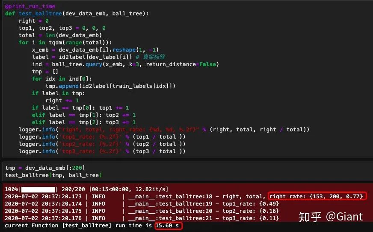Click the top1_rate {0.49} log line
The width and height of the screenshot is (373, 232).
(x=142, y=204)
